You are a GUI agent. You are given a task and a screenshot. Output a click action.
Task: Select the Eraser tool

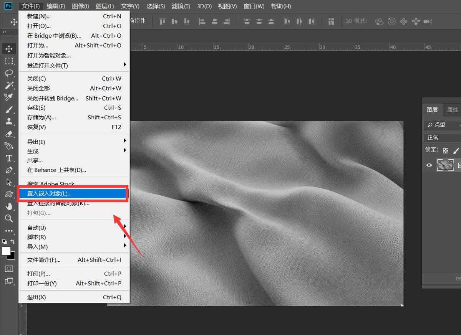click(x=9, y=134)
